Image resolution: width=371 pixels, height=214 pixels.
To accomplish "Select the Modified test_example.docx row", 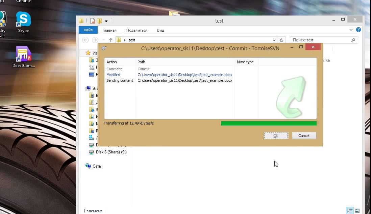I will (x=211, y=75).
